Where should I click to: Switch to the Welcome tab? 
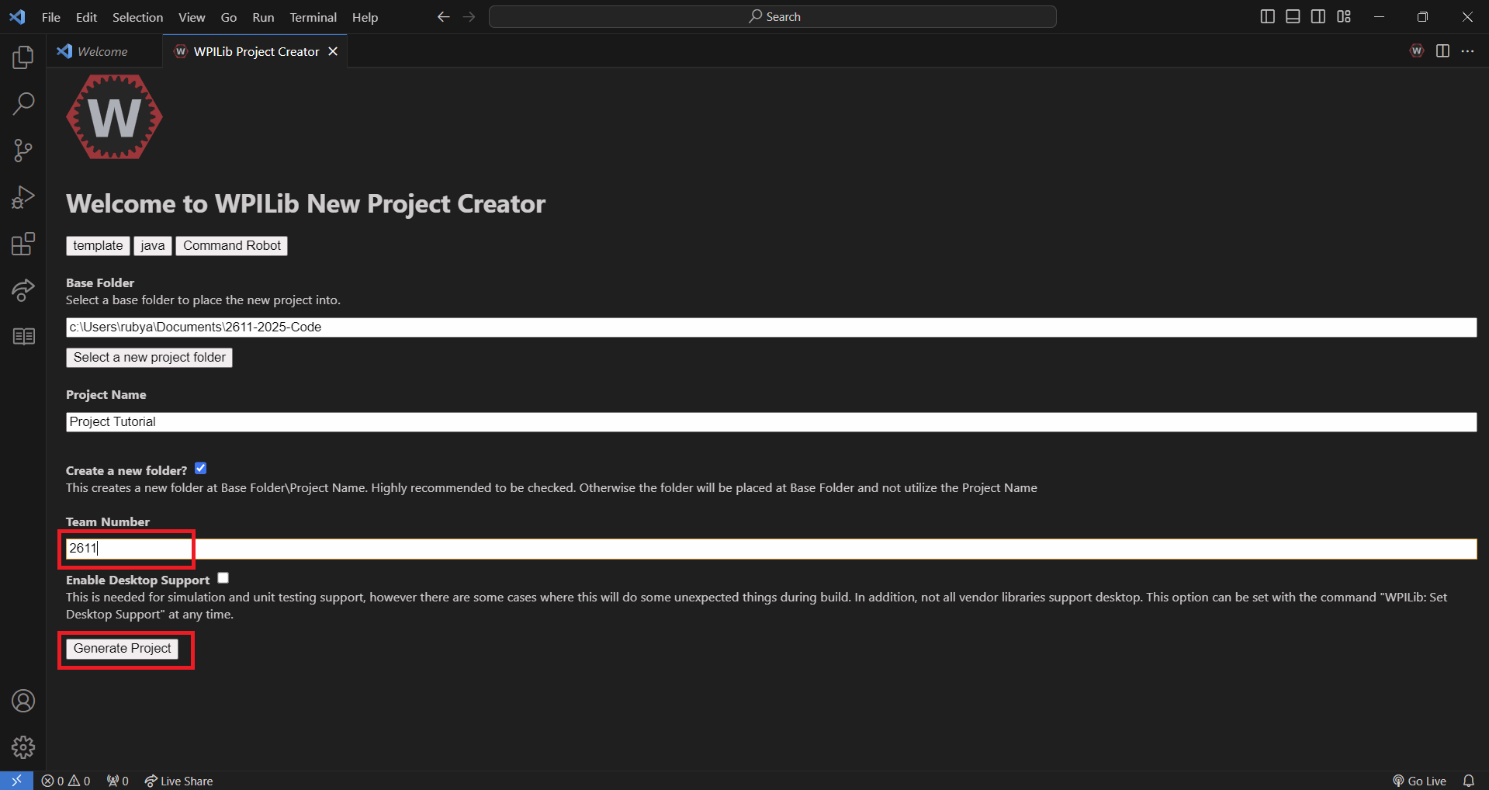(105, 51)
